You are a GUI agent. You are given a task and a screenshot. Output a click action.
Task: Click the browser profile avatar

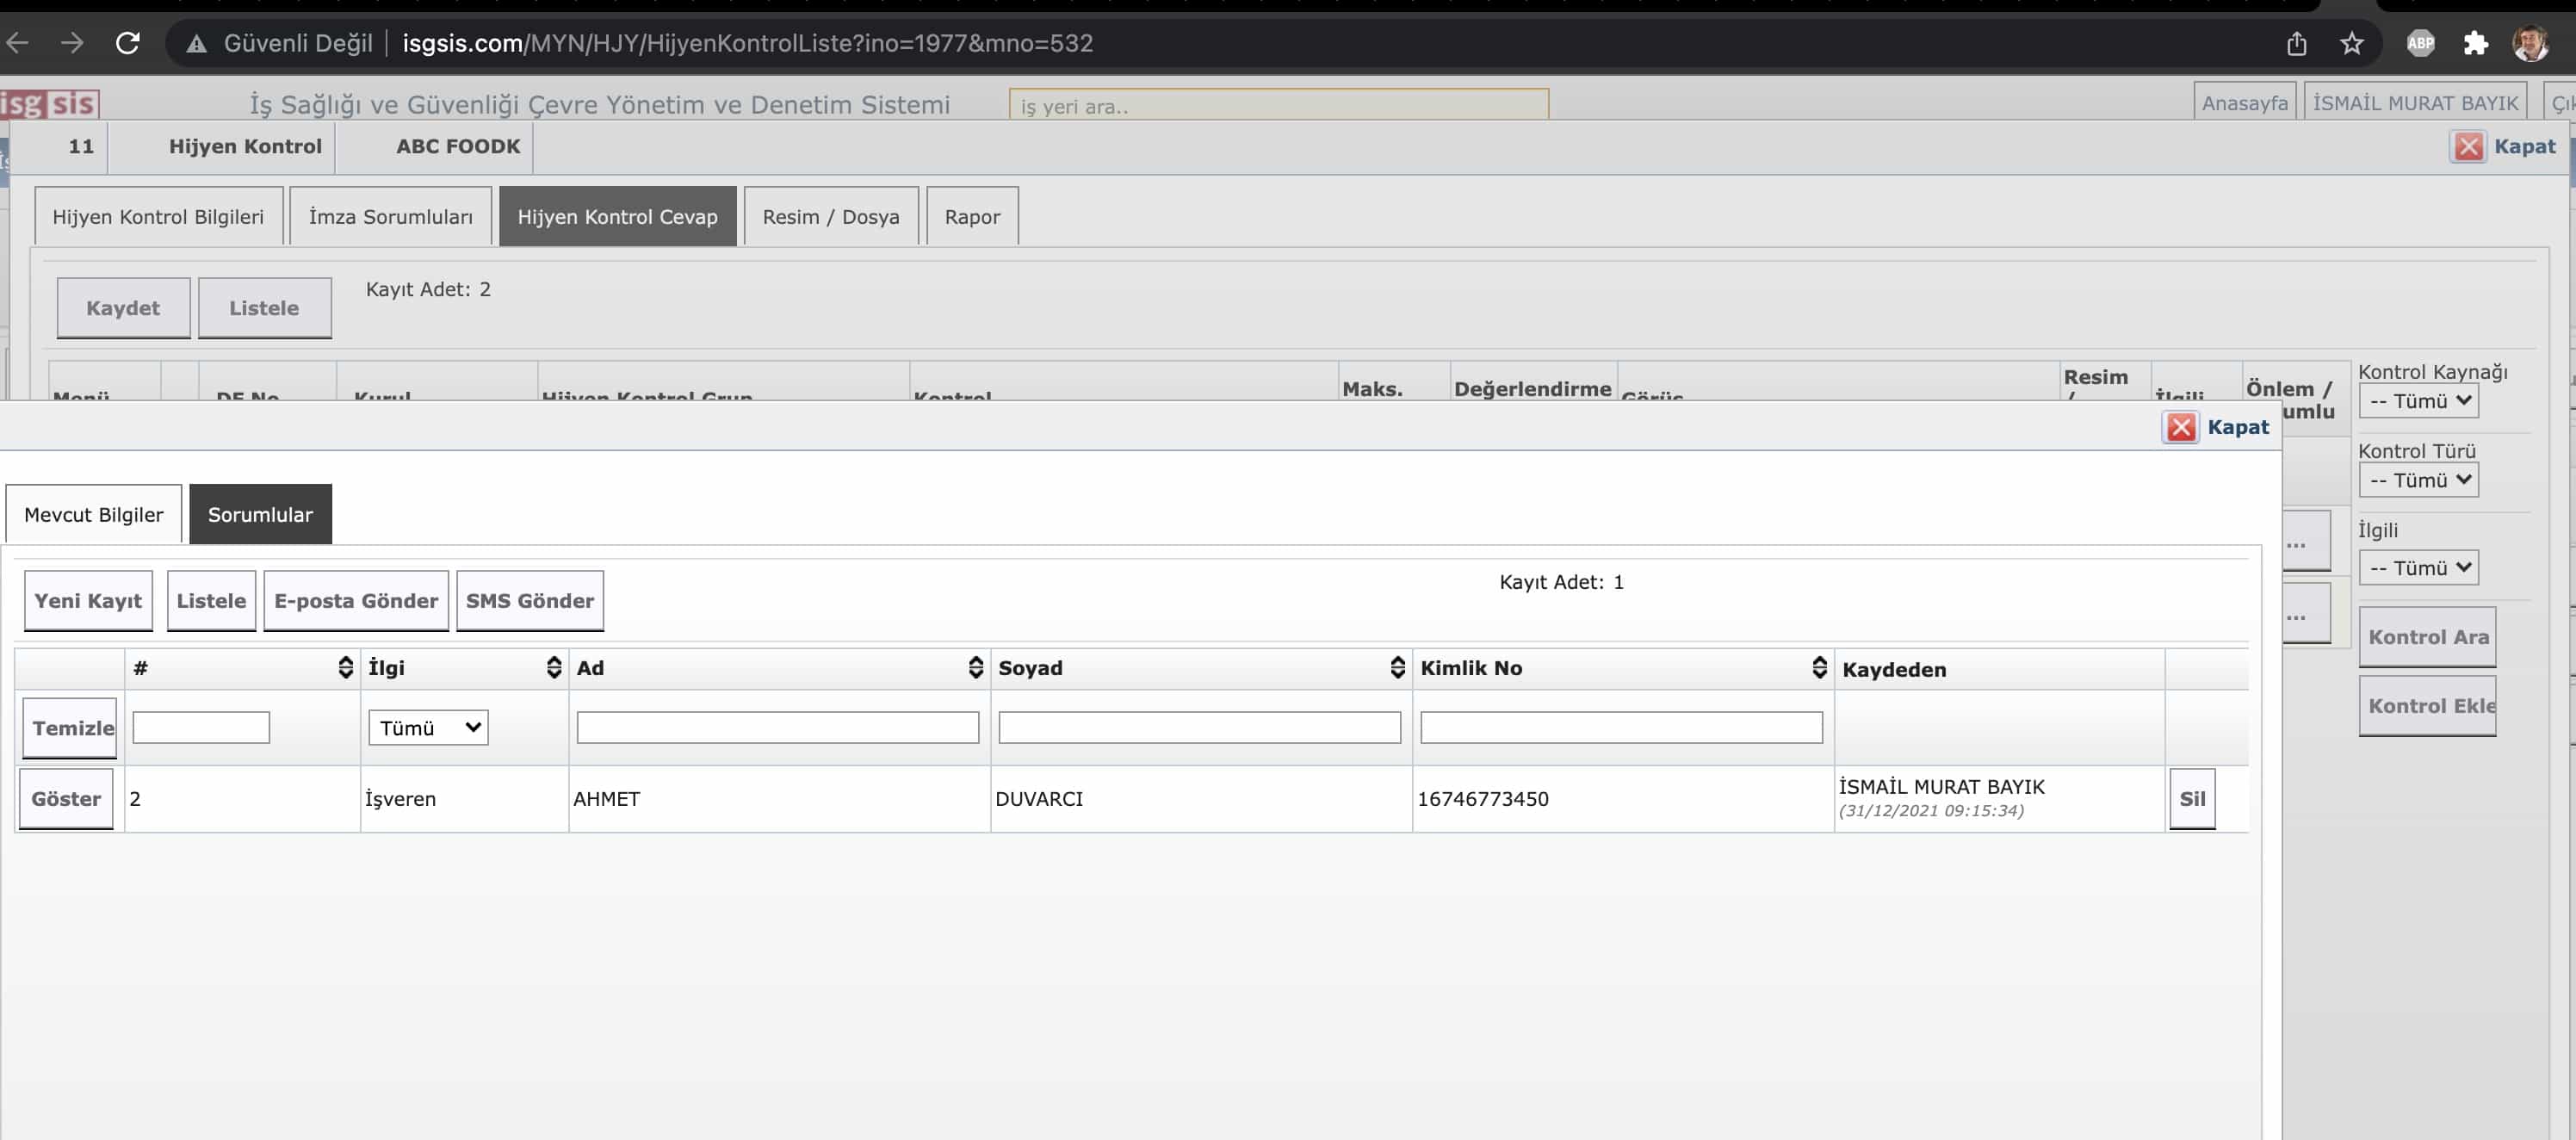tap(2530, 43)
